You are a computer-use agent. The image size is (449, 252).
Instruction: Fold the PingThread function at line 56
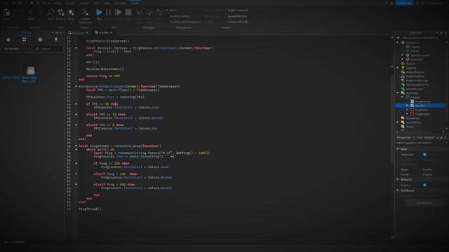(x=76, y=146)
